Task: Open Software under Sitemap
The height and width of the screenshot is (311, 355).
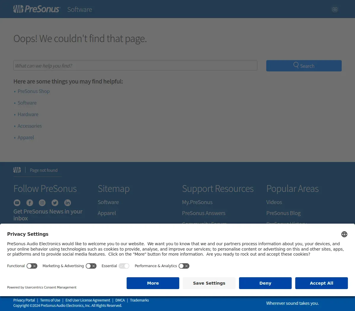Action: click(x=108, y=202)
